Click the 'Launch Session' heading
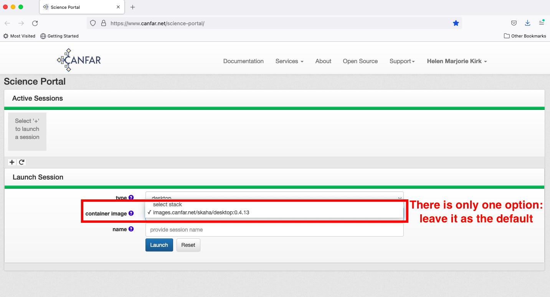Viewport: 550px width, 297px height. tap(38, 177)
